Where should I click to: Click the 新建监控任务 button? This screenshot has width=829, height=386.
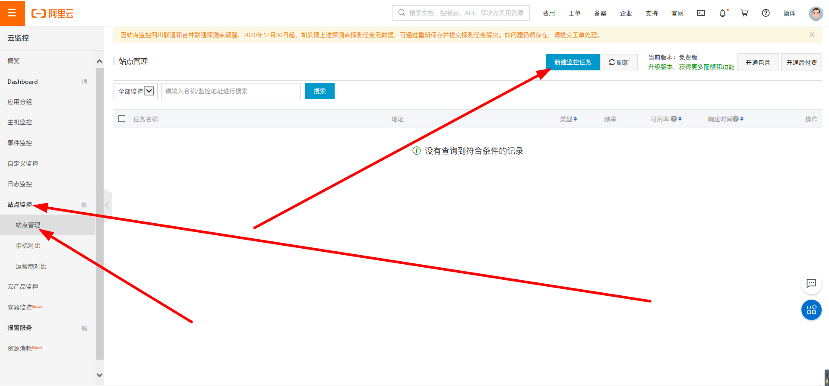coord(573,62)
